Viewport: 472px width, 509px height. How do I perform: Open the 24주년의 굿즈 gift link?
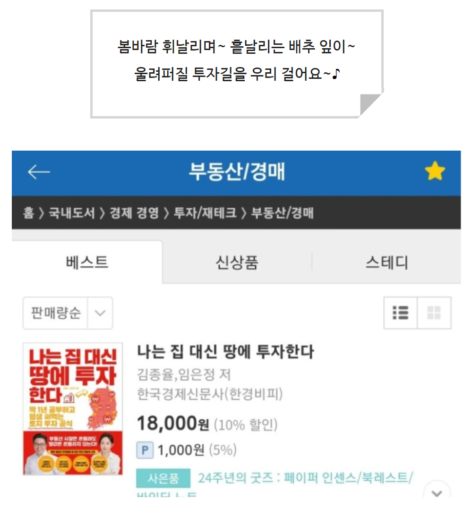click(305, 478)
